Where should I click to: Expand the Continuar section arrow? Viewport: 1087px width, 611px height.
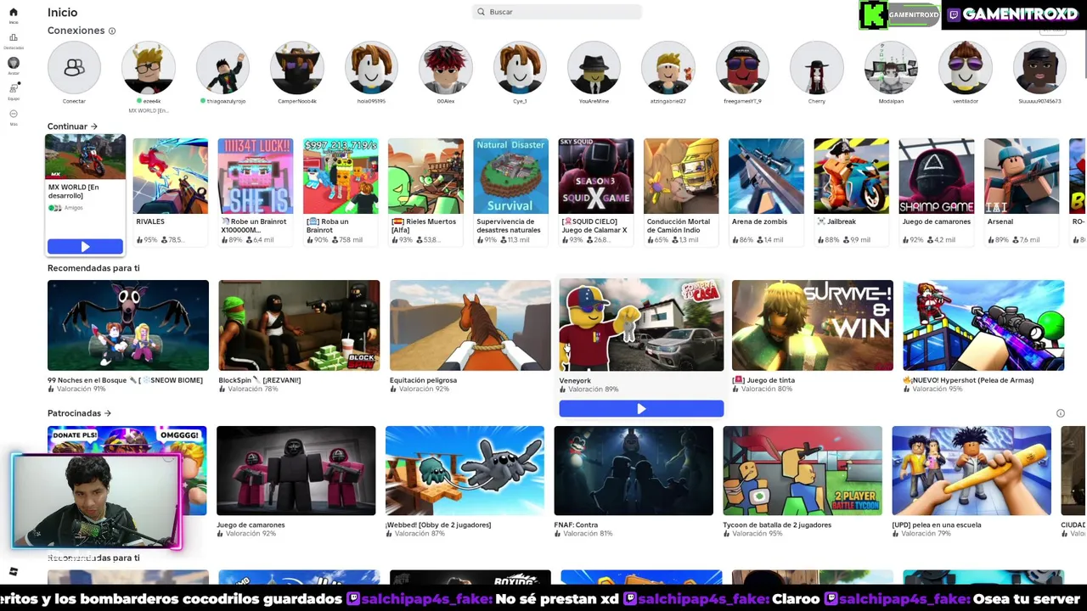(94, 126)
